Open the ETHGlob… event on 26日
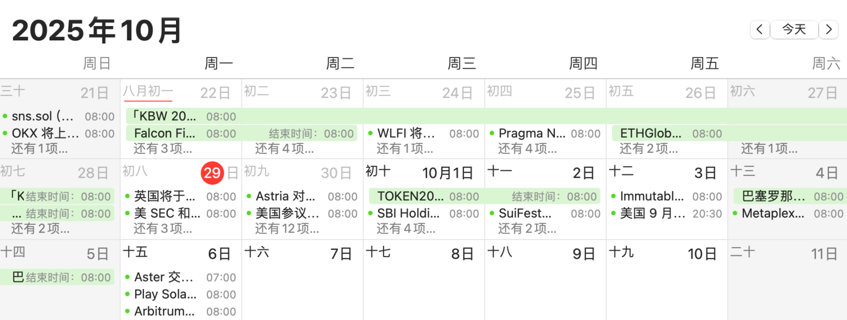This screenshot has height=320, width=847. tap(729, 133)
